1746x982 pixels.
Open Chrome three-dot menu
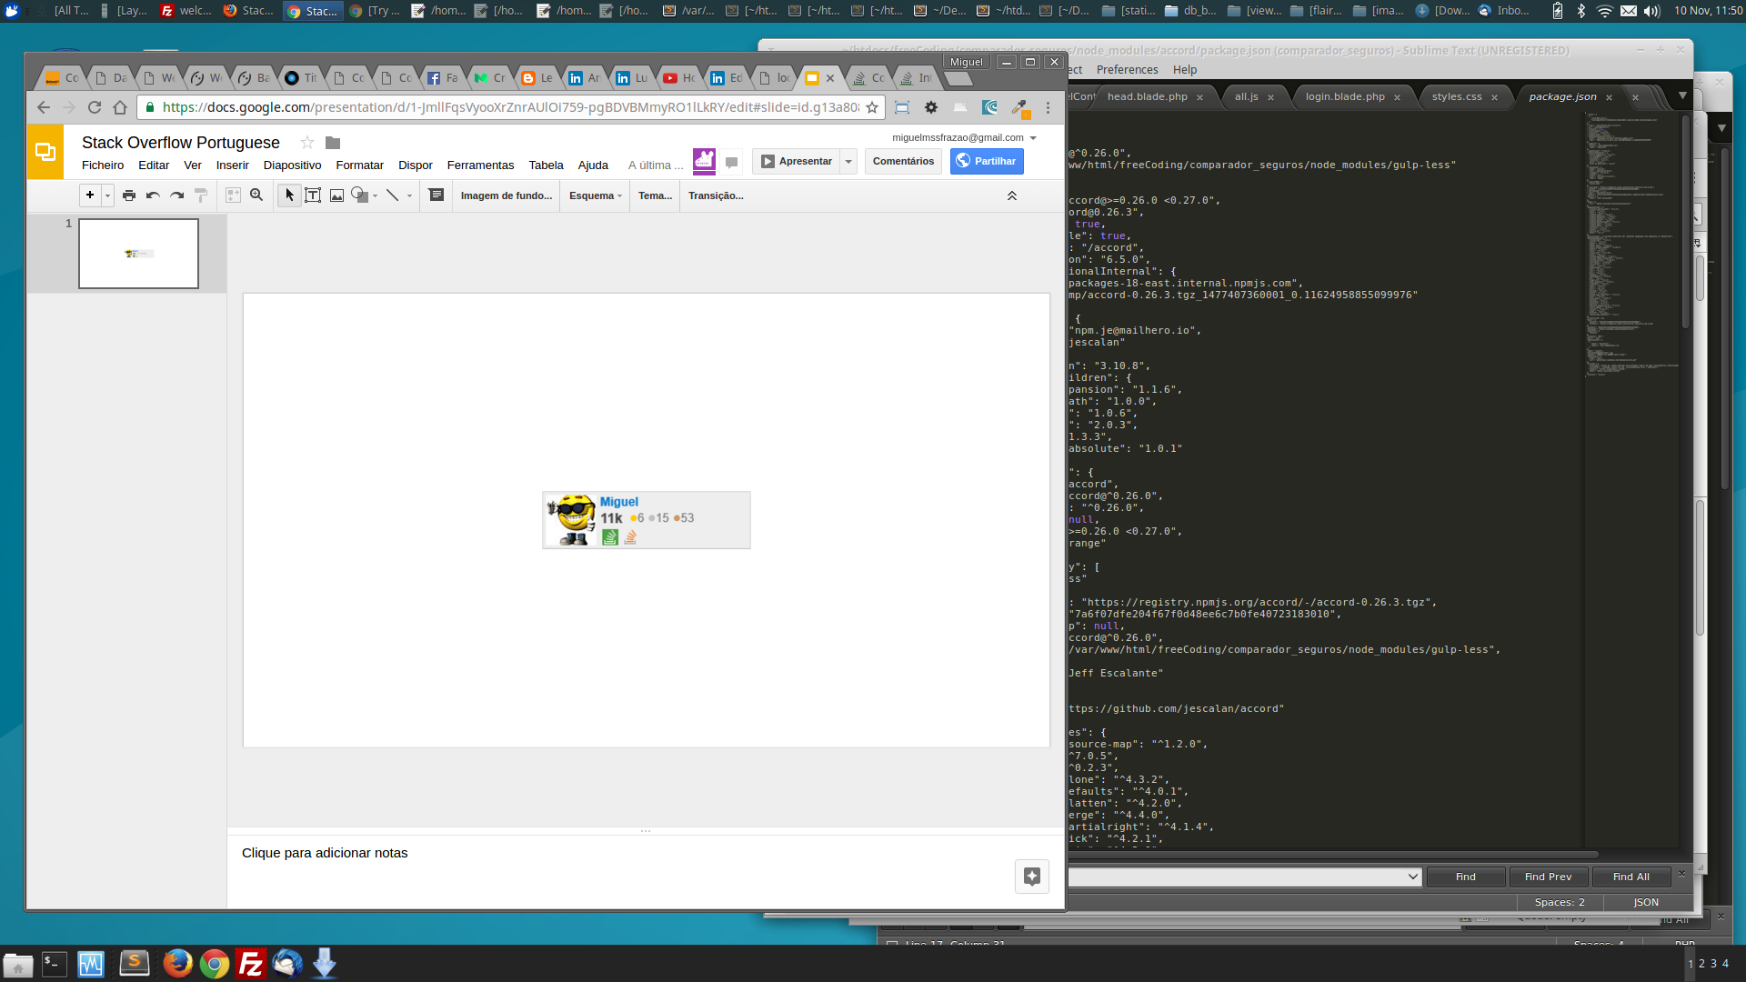click(1048, 107)
